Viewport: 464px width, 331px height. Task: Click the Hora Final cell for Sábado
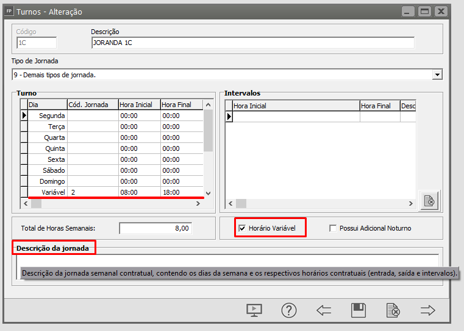tap(180, 170)
